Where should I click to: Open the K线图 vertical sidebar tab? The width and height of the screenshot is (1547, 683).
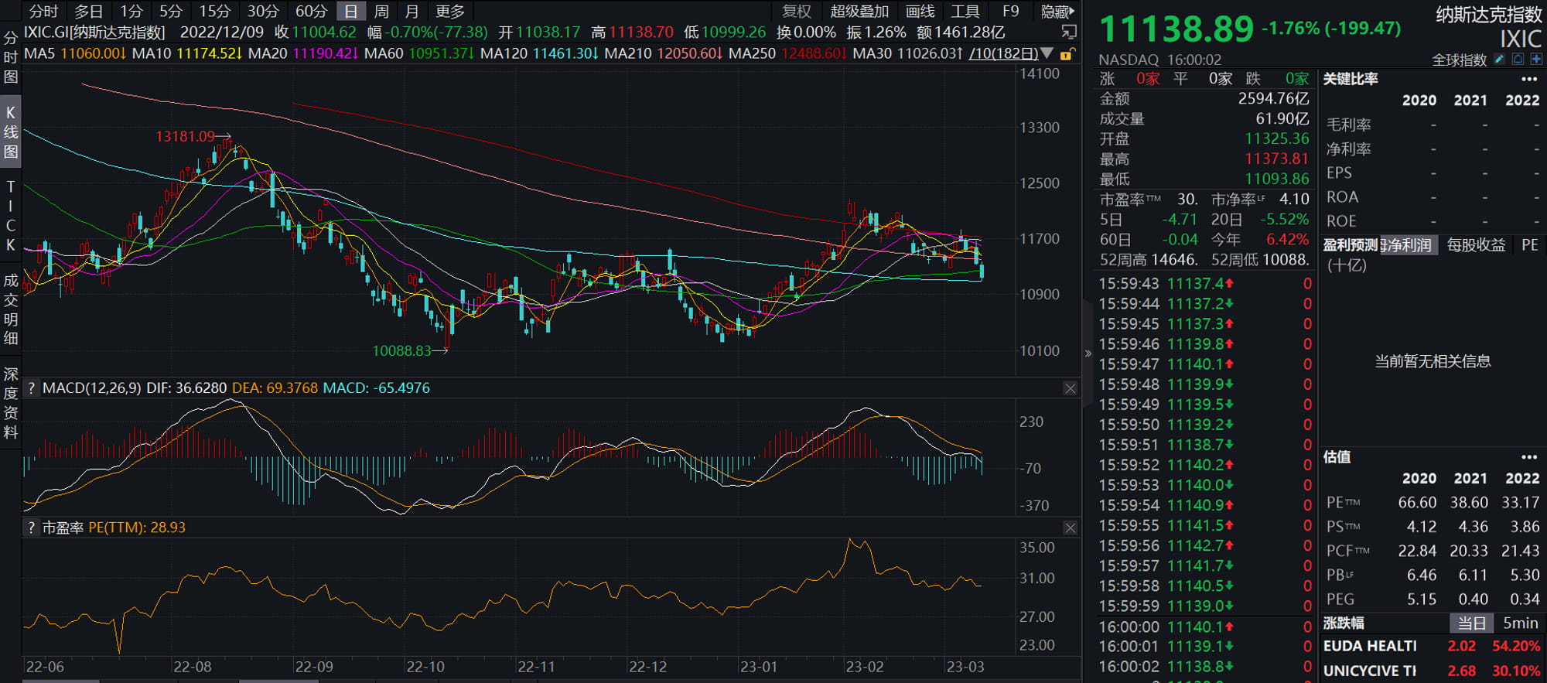coord(11,132)
